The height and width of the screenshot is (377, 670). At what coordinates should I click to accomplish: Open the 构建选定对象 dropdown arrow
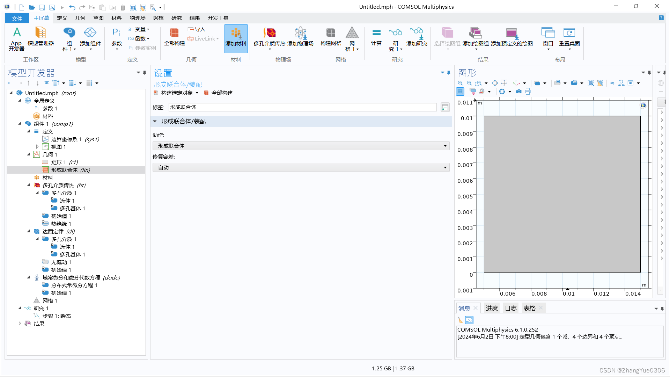point(197,93)
